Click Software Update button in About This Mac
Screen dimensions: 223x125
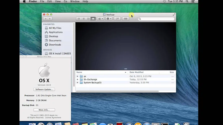pos(44,89)
